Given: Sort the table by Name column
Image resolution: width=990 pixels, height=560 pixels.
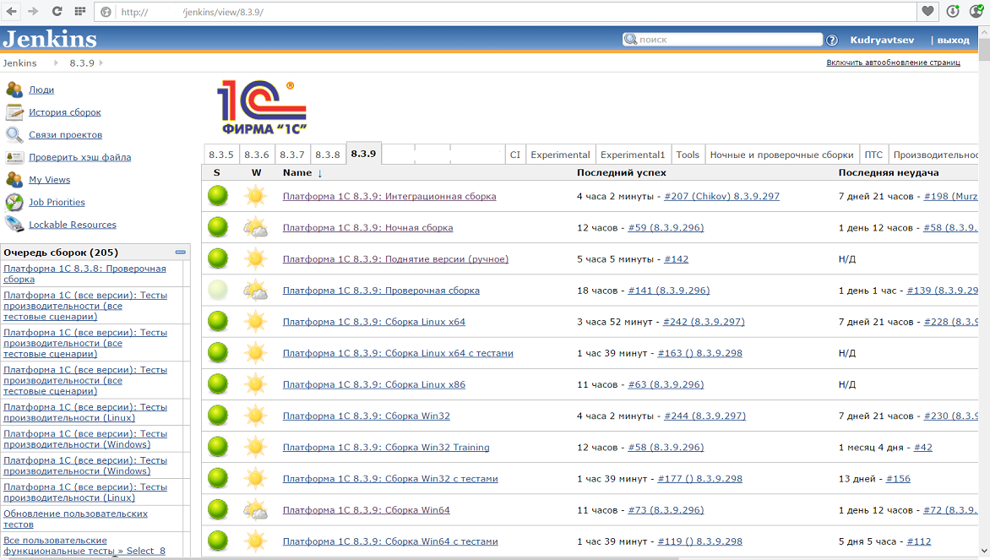Looking at the screenshot, I should pyautogui.click(x=297, y=172).
